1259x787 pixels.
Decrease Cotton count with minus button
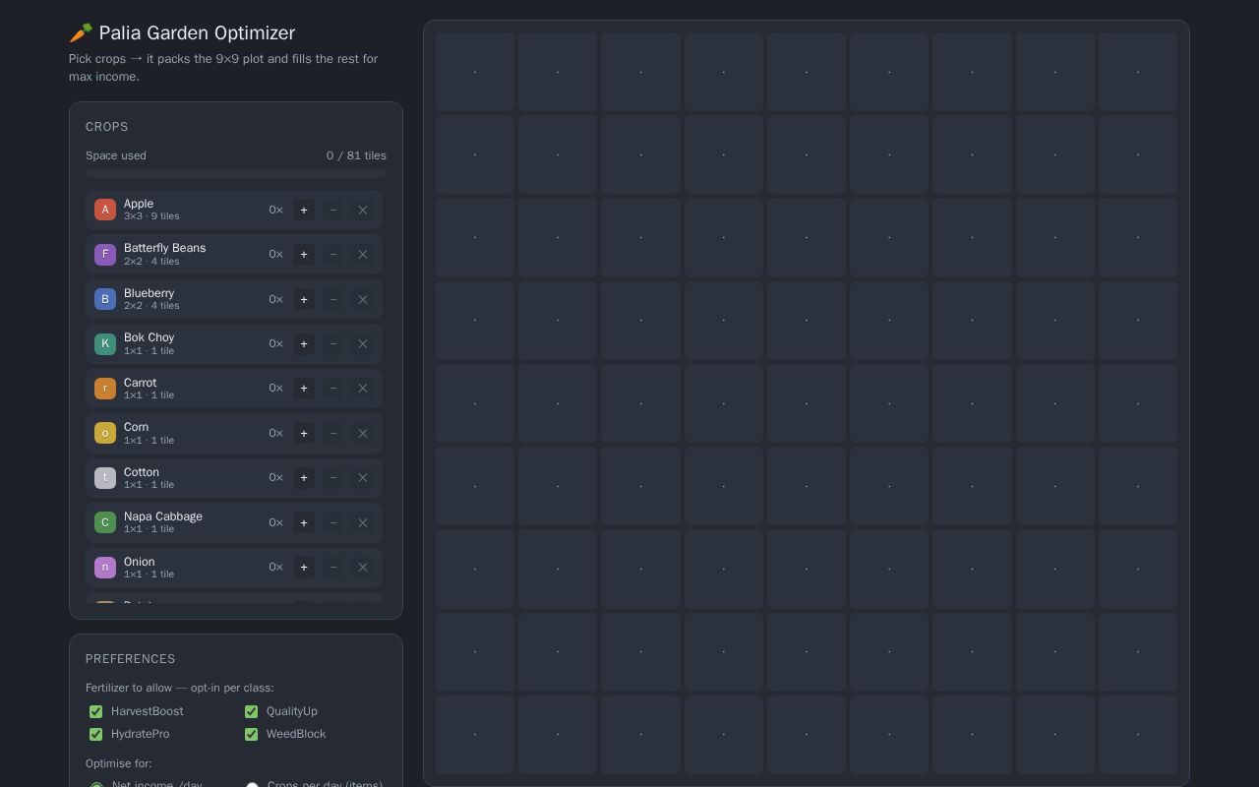coord(333,477)
